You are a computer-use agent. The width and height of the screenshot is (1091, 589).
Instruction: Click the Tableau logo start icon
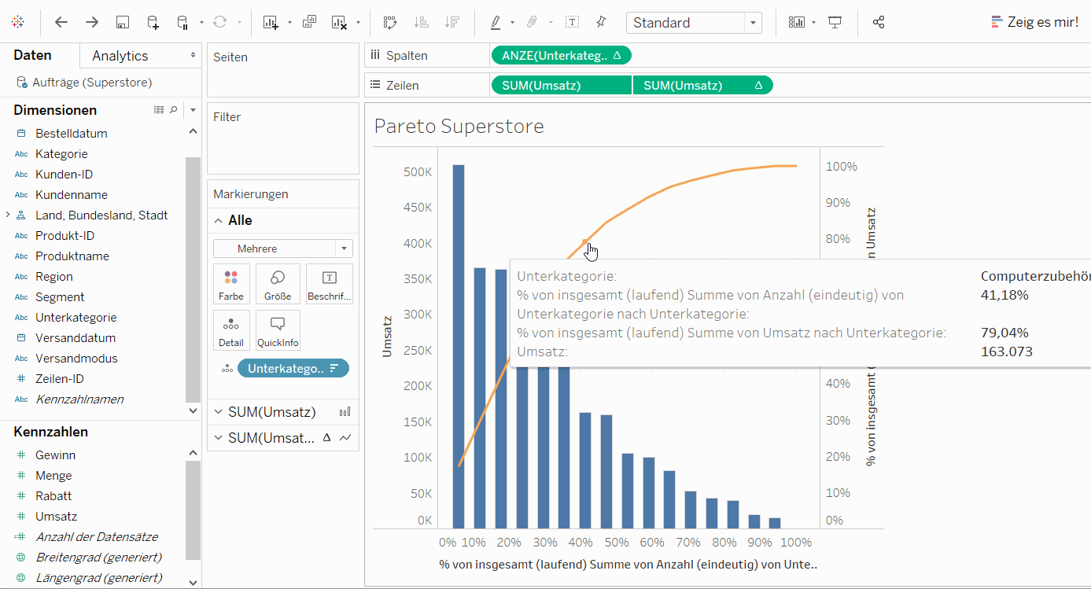pyautogui.click(x=18, y=22)
